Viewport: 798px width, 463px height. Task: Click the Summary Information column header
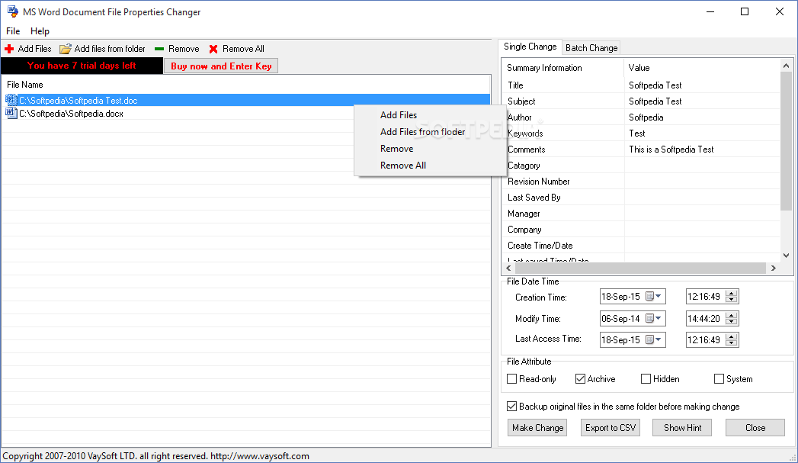(x=562, y=68)
